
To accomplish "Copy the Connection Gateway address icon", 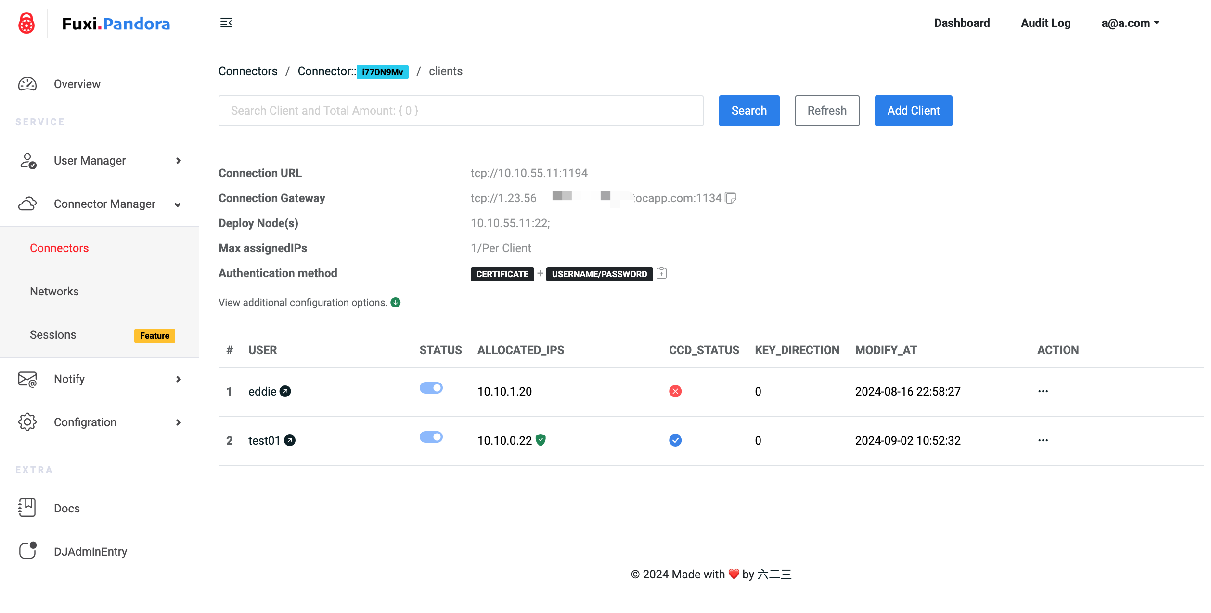I will [731, 198].
